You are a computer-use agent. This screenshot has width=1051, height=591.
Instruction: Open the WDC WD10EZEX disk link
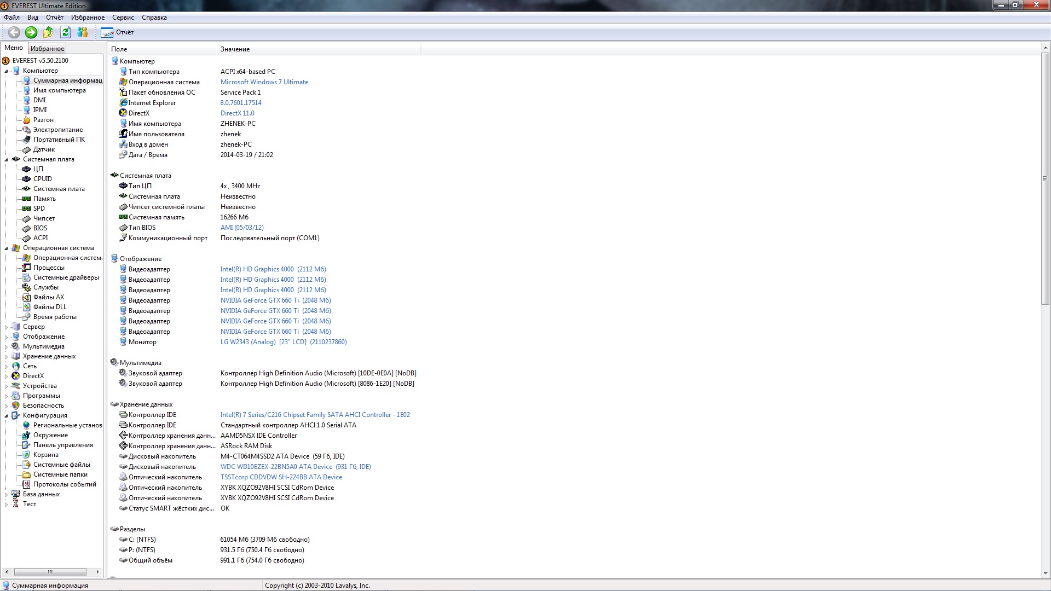(x=296, y=467)
